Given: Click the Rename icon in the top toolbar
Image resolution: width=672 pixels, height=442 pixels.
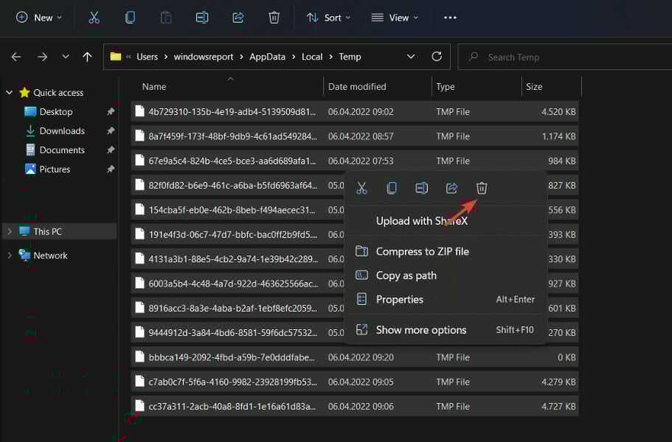Looking at the screenshot, I should pos(202,18).
